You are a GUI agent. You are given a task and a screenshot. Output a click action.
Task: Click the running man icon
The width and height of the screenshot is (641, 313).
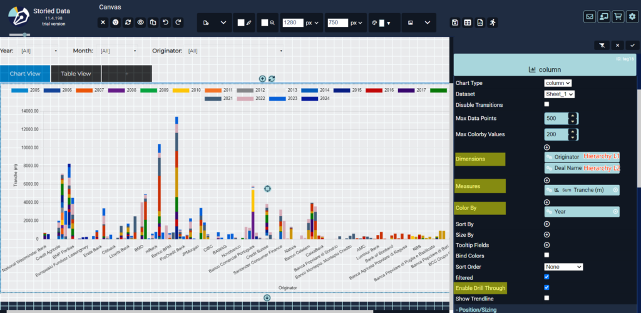click(x=493, y=22)
